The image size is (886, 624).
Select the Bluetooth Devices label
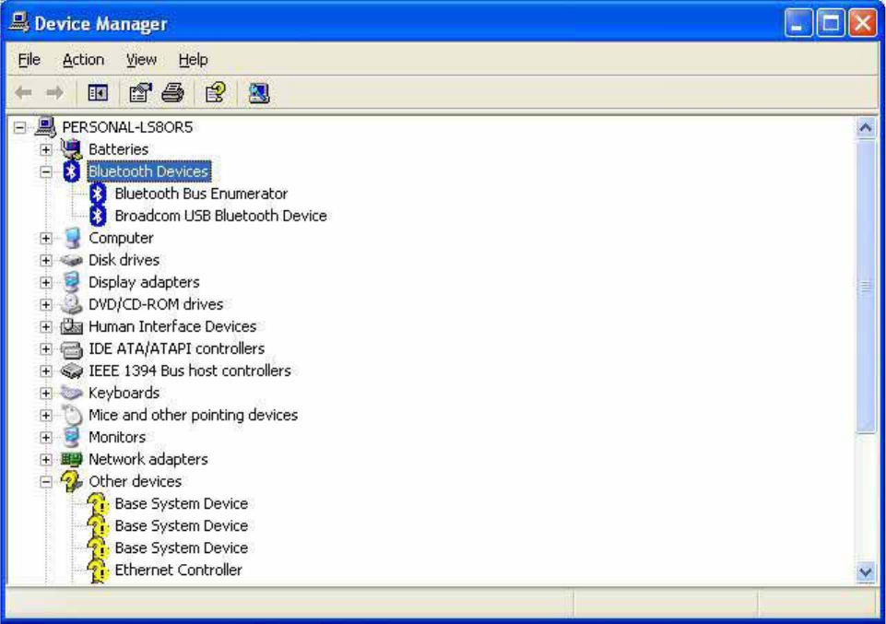(x=148, y=171)
